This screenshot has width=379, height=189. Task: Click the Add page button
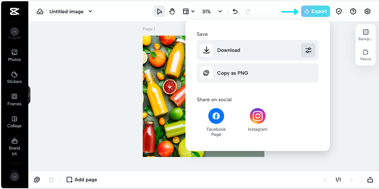coord(82,180)
